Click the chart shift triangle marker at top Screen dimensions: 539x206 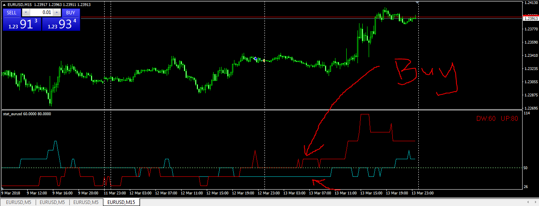418,3
